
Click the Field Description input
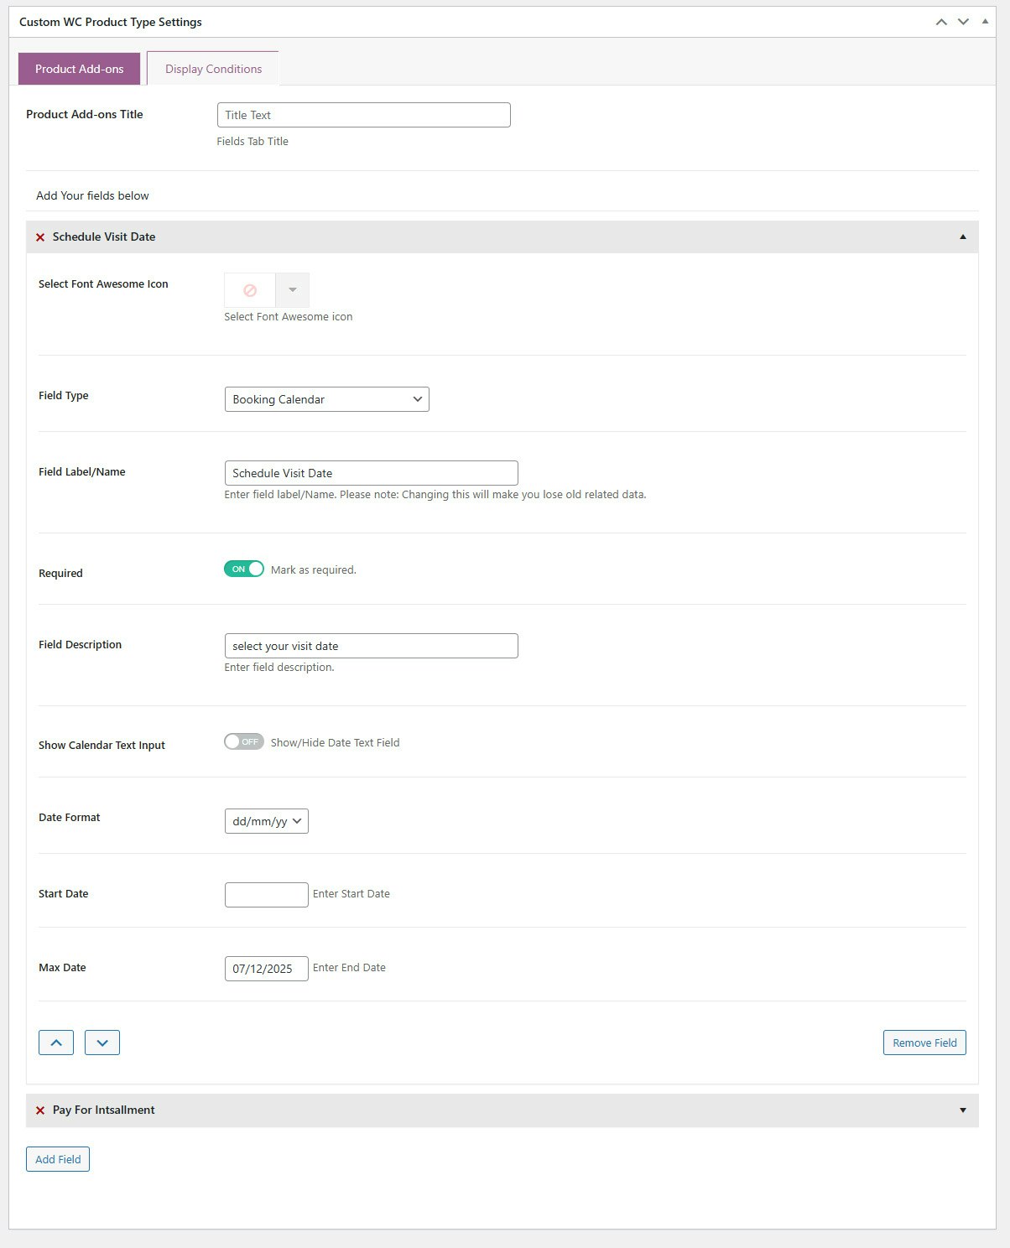pyautogui.click(x=372, y=646)
